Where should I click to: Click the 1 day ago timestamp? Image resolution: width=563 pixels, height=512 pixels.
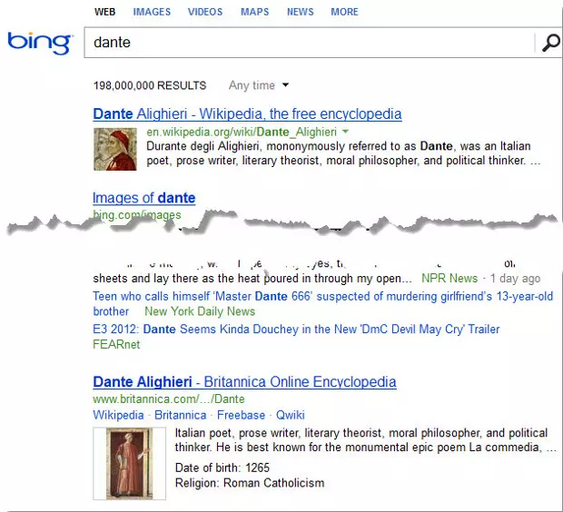pyautogui.click(x=515, y=279)
